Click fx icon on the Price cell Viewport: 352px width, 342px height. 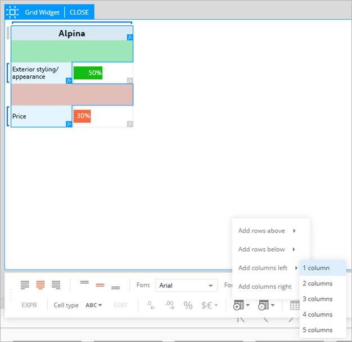(69, 124)
